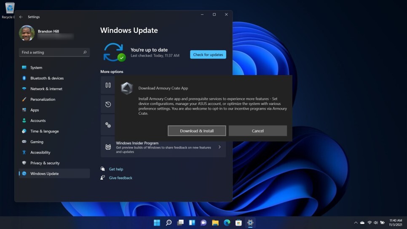407x229 pixels.
Task: Click the search magnifier in Find a setting
Action: (x=85, y=52)
